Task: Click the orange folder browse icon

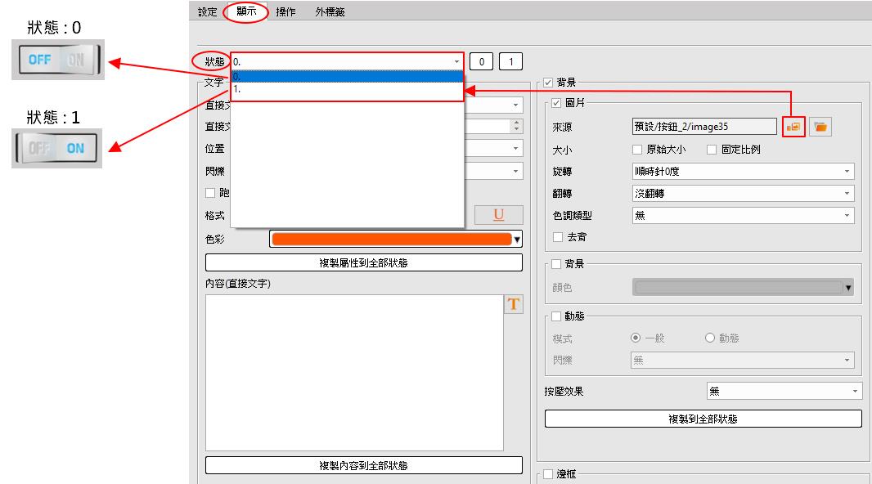Action: coord(820,126)
